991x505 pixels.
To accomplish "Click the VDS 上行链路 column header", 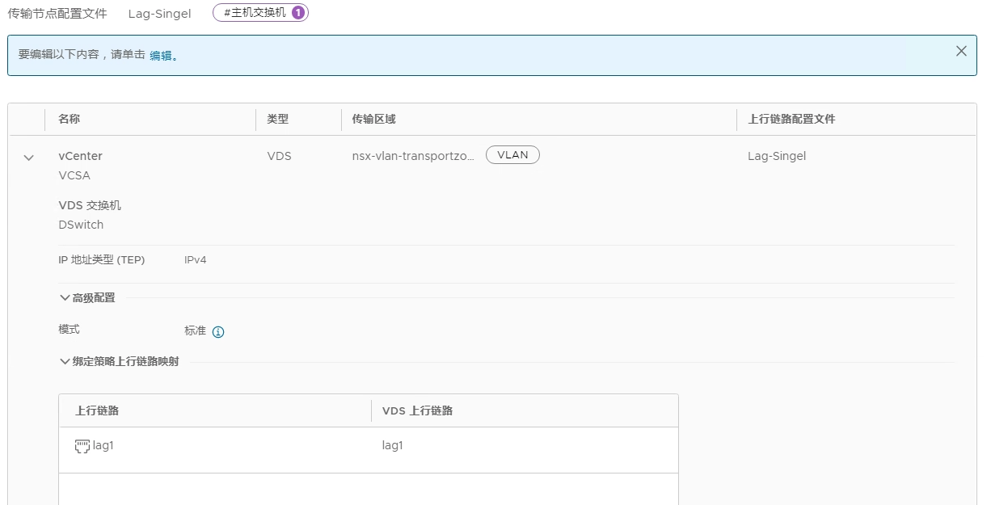I will coord(417,411).
